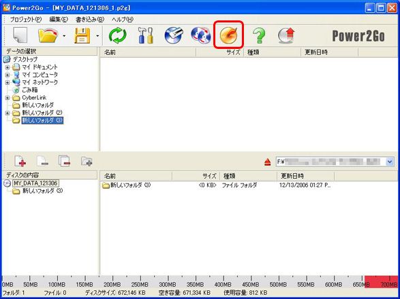Add files using the red plus icon
This screenshot has width=400, height=299.
click(x=20, y=161)
